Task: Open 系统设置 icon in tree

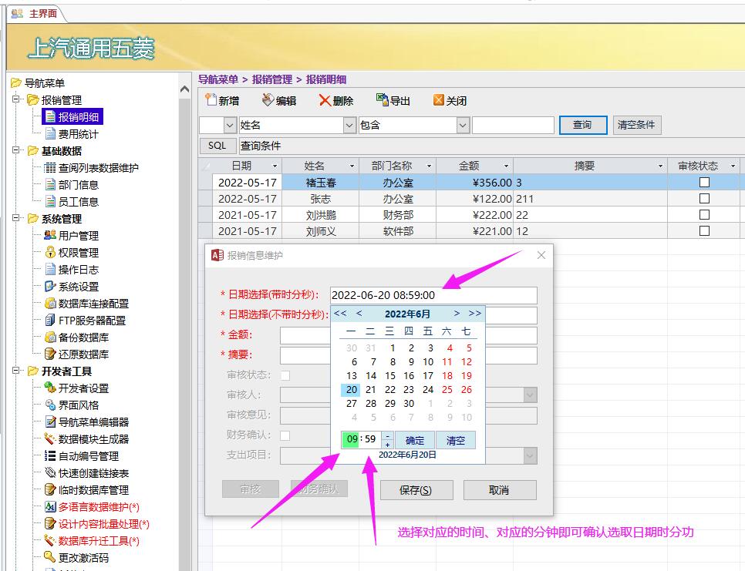Action: 50,286
